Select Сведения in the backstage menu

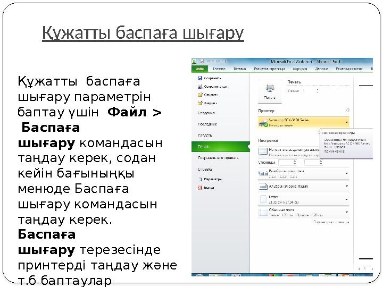[x=206, y=113]
